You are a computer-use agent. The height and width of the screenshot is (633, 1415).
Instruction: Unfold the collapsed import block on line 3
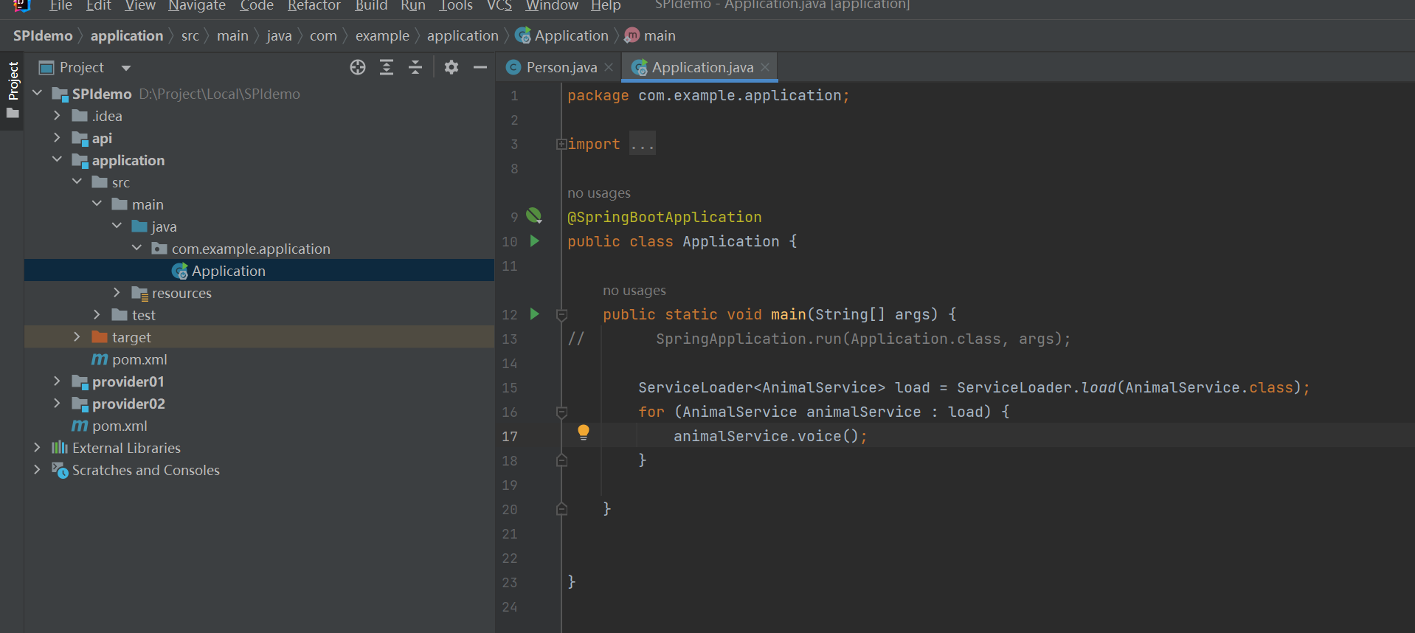pos(561,144)
